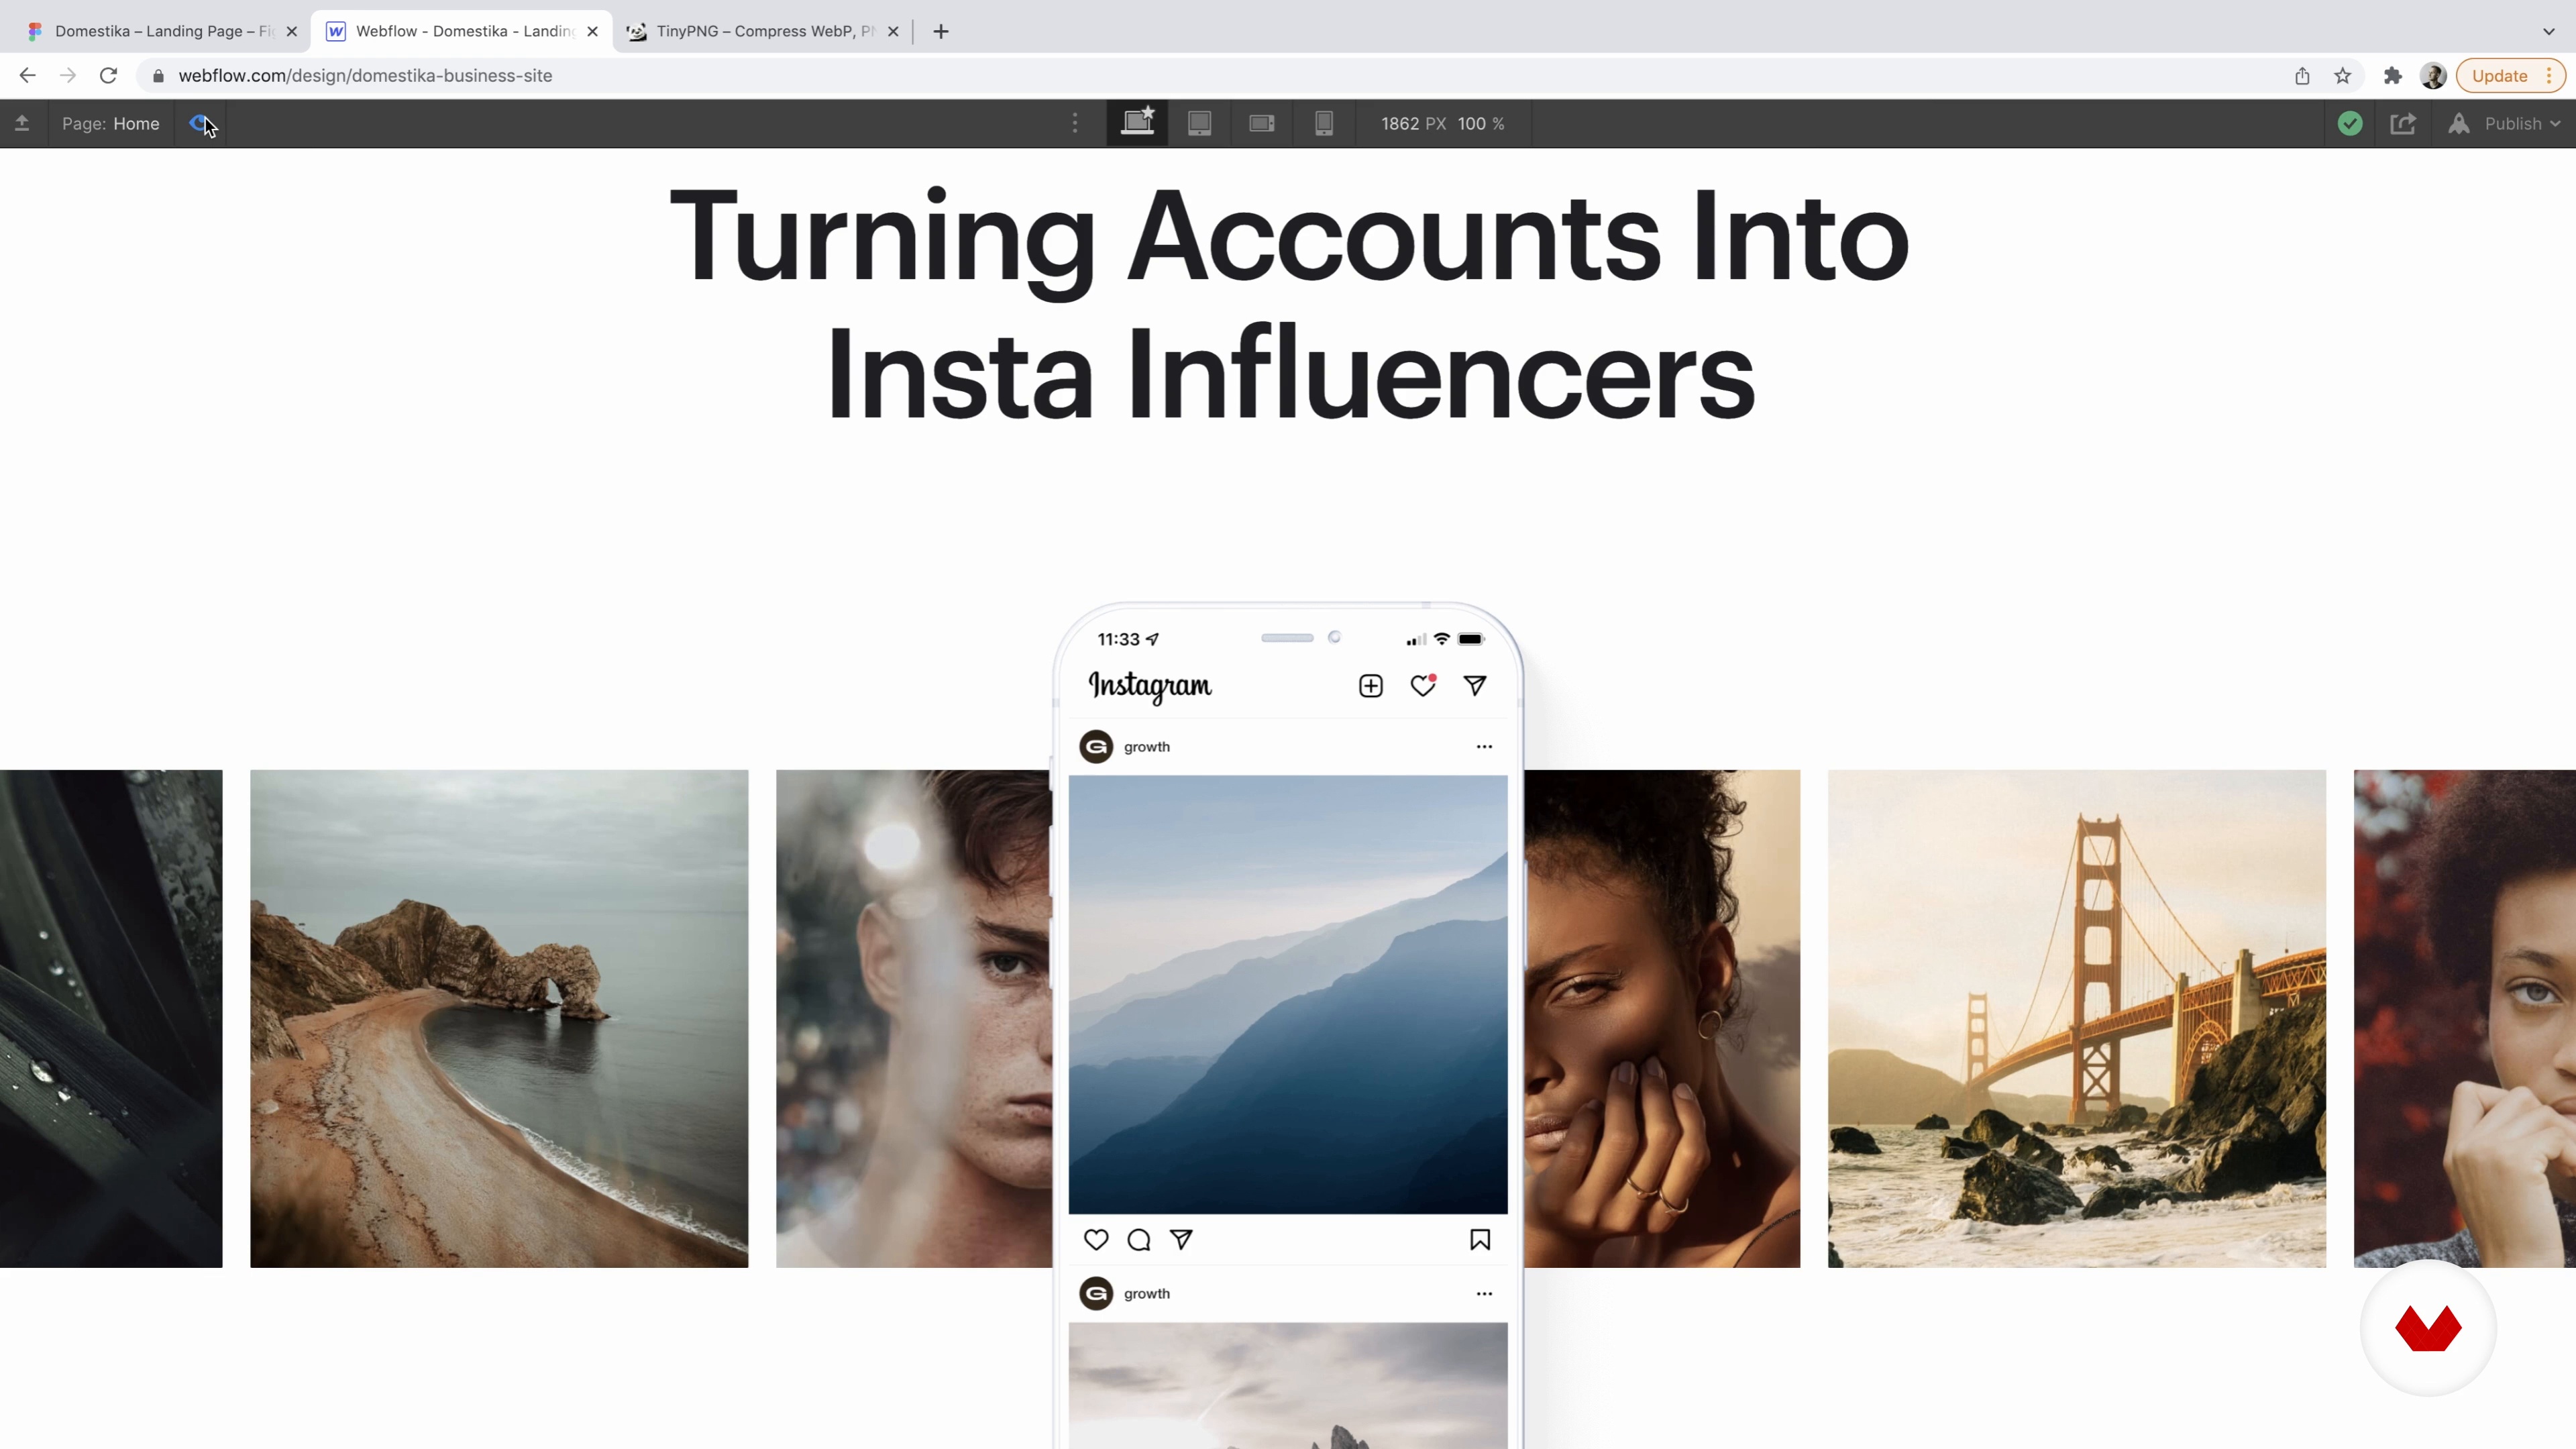Open the browser extensions puzzle icon

[2392, 76]
